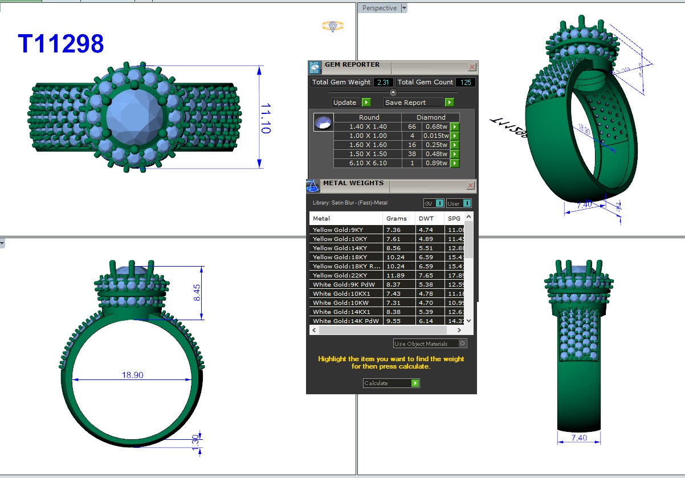This screenshot has width=685, height=478.
Task: Click green arrow for 6.10 X 6.10 row
Action: pyautogui.click(x=455, y=163)
